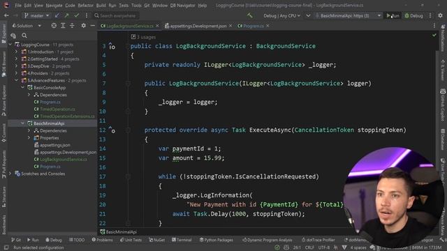Toggle the Bookmarks tool window on left strip
Viewport: 447px width, 251px height.
click(x=3, y=225)
